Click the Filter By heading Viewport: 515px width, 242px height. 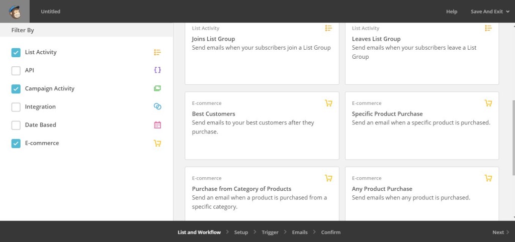[x=23, y=30]
